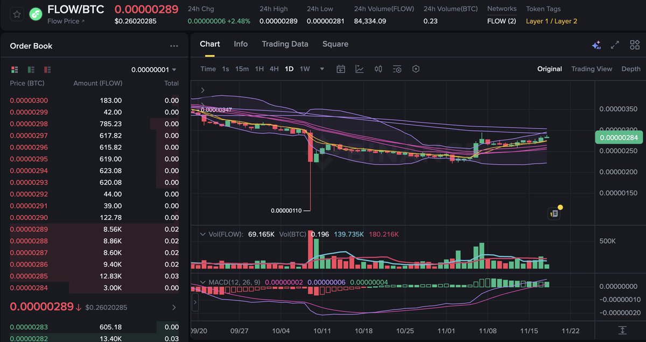Viewport: 646px width, 342px height.
Task: Click the 11/08 date on time axis
Action: (487, 330)
